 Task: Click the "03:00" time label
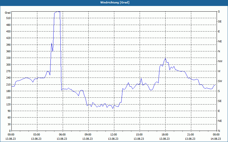pyautogui.click(x=37, y=135)
